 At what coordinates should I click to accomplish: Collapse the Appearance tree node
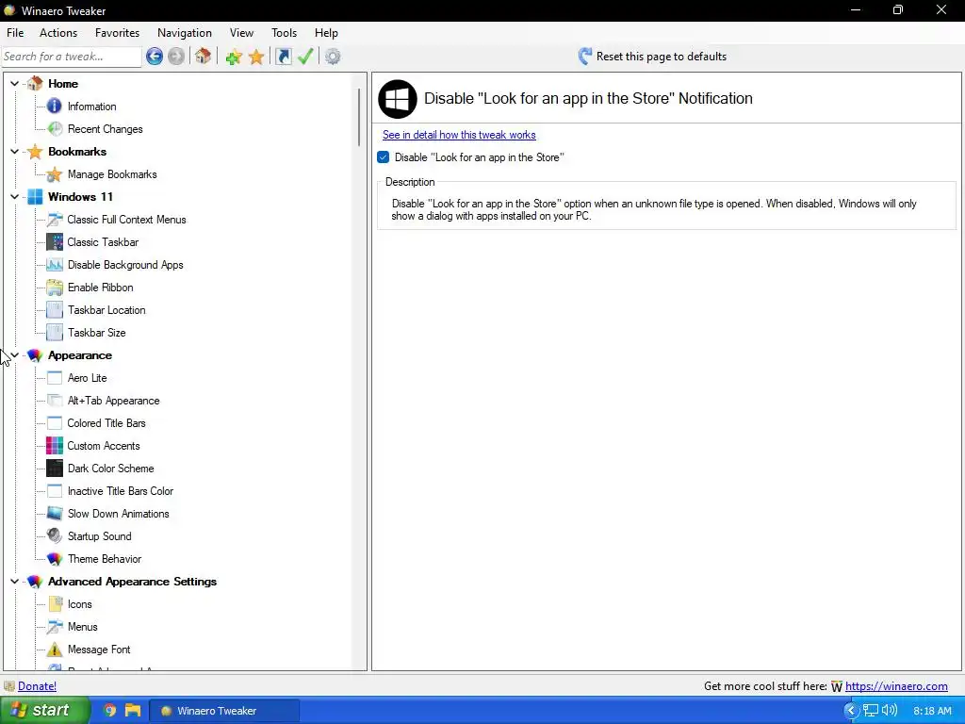pos(15,355)
